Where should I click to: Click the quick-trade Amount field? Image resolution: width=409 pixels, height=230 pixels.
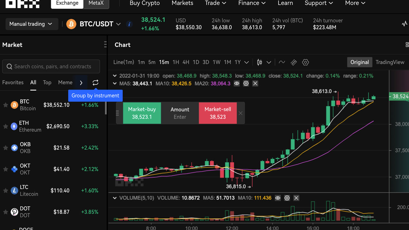pos(180,113)
